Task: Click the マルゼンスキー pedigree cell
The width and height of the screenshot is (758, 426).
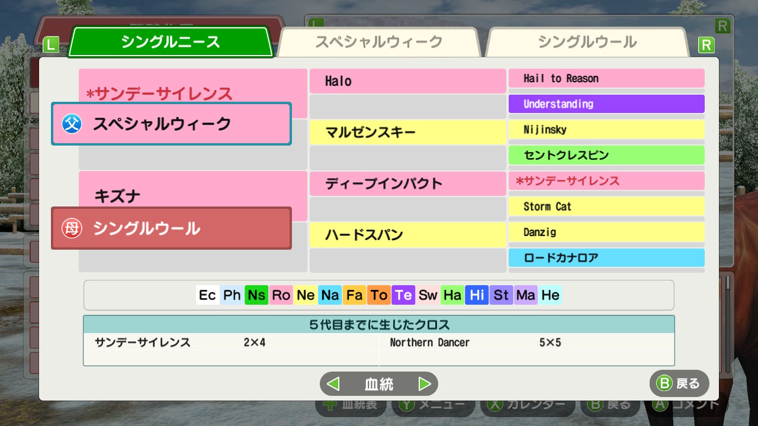Action: click(407, 133)
